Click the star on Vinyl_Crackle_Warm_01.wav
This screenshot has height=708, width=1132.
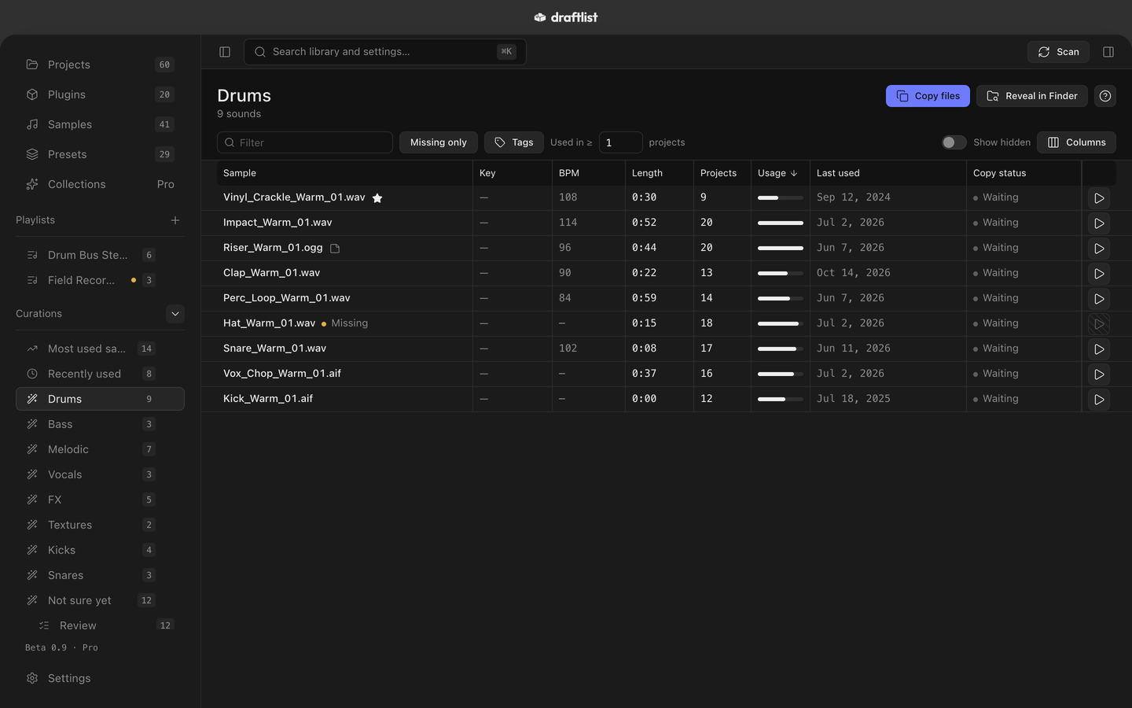point(377,198)
